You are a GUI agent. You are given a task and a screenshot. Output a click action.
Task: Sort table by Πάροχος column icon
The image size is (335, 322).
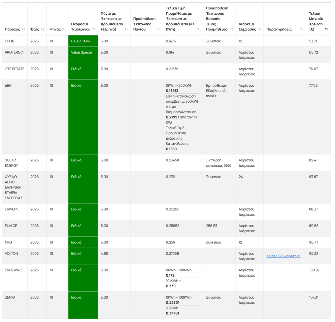click(23, 29)
